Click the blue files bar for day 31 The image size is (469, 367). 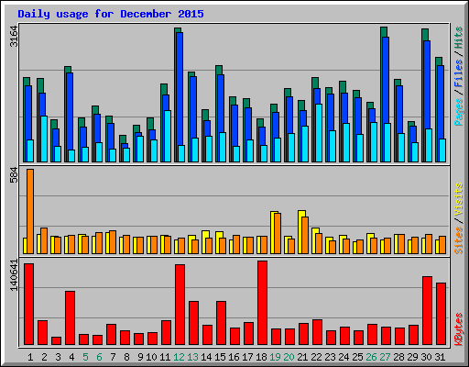tap(441, 102)
